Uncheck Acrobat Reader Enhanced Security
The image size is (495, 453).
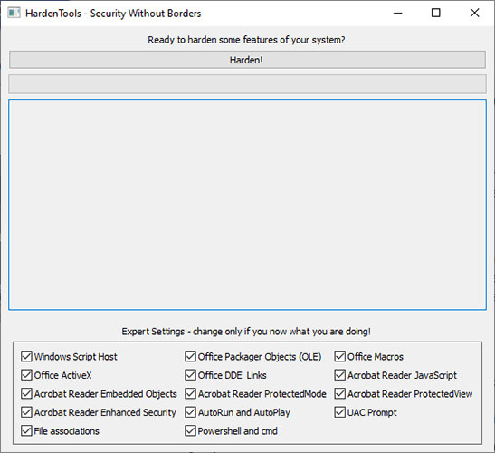tap(26, 412)
